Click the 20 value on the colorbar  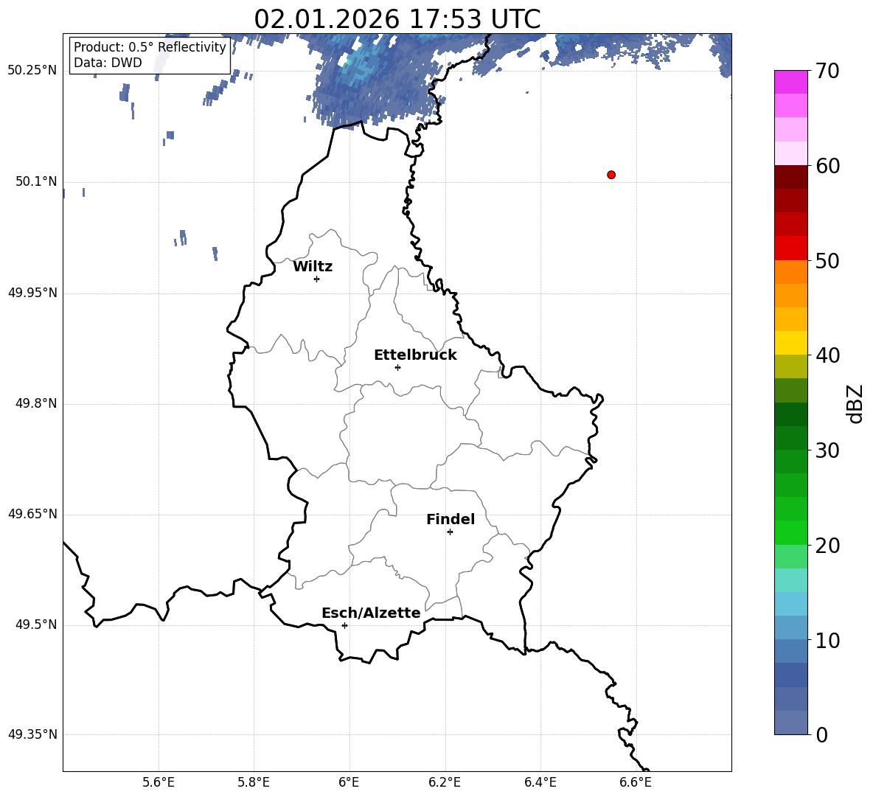pyautogui.click(x=827, y=546)
